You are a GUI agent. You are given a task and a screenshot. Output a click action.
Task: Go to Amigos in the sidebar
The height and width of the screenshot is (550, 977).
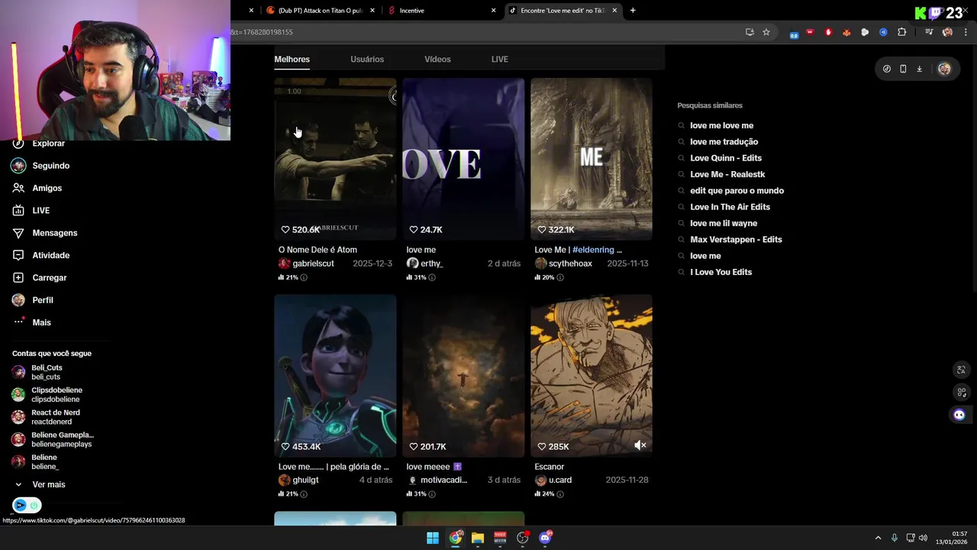pos(47,188)
